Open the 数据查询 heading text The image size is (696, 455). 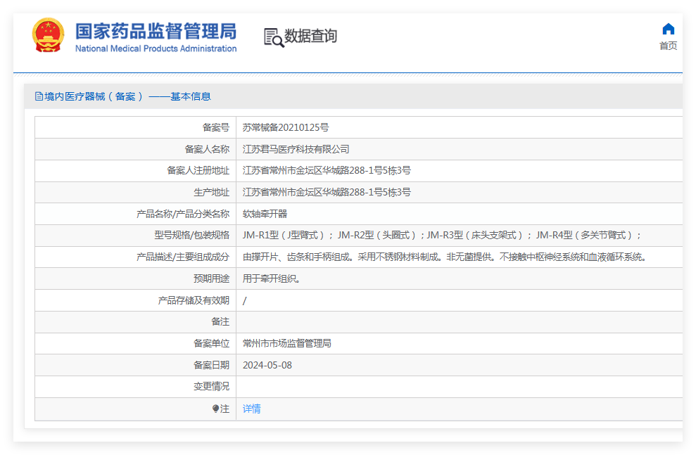(x=310, y=36)
